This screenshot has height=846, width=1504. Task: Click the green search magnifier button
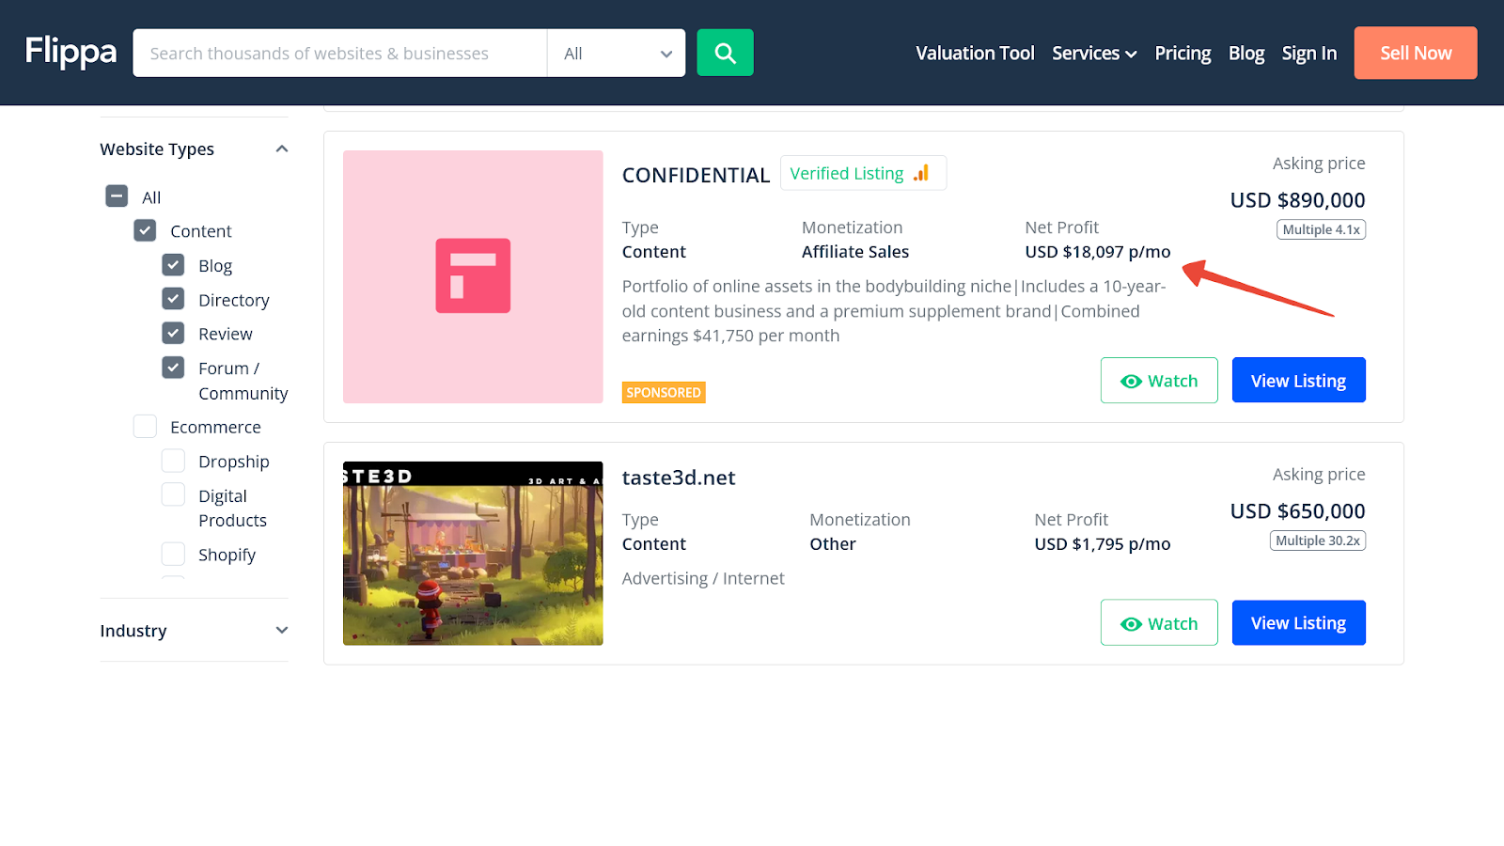725,53
